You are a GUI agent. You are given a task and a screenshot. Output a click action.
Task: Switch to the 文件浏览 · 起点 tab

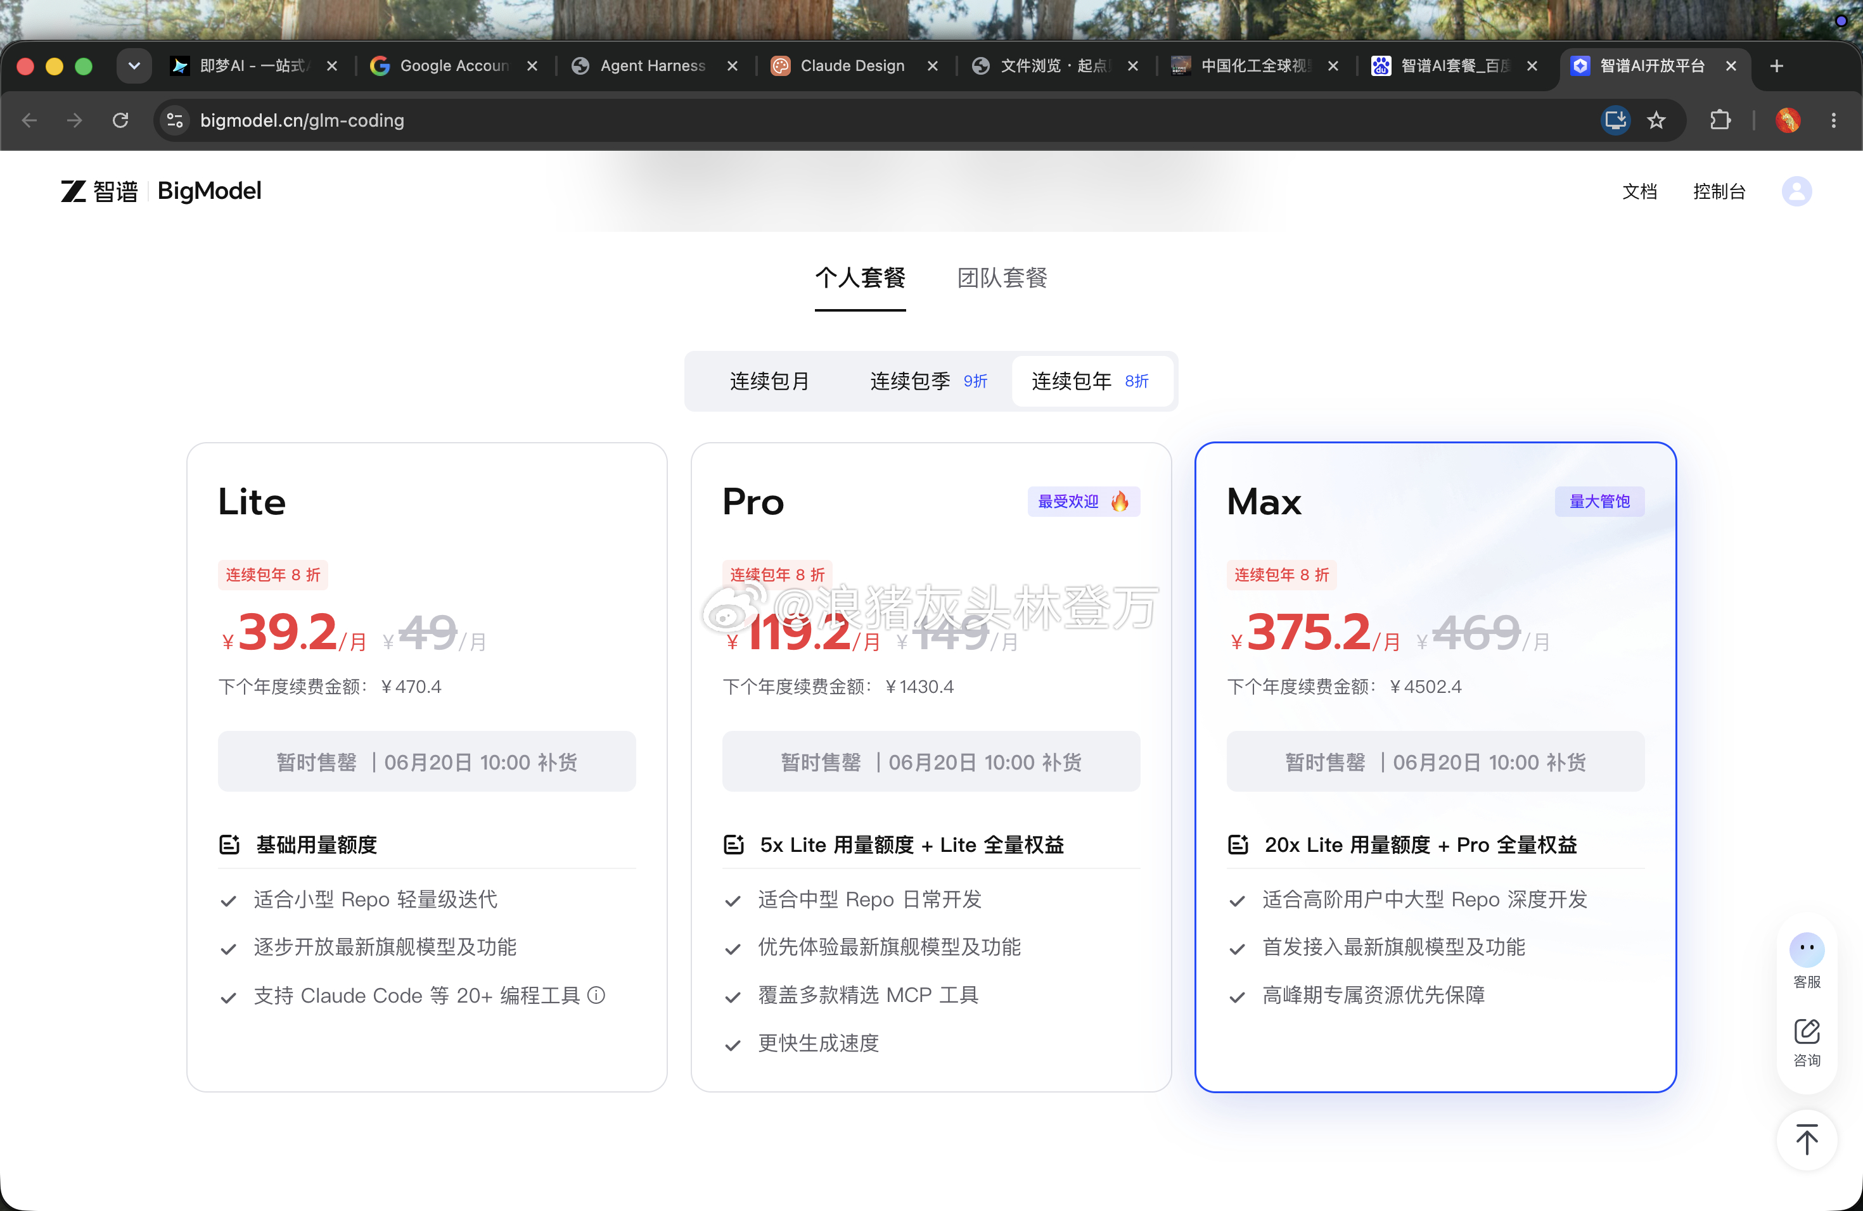(x=1054, y=66)
